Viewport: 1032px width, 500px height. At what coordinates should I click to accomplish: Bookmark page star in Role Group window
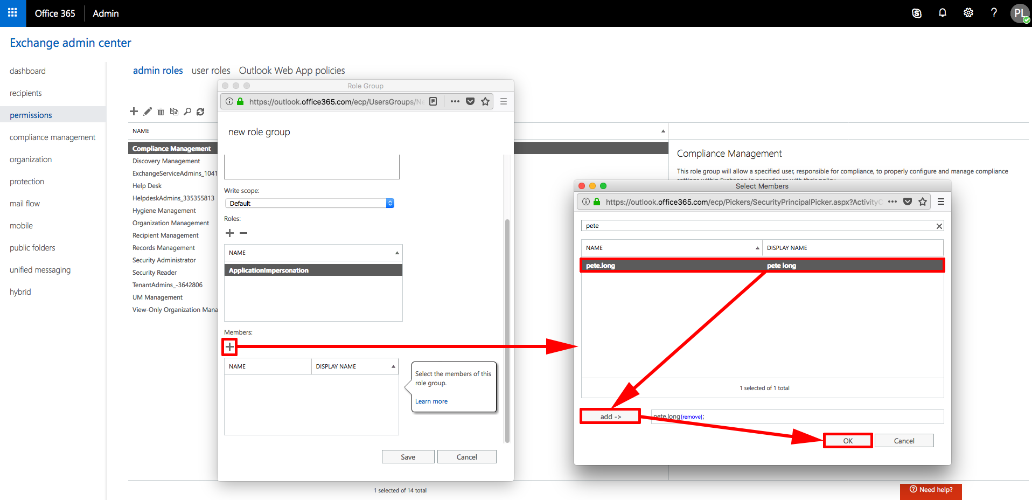coord(485,101)
